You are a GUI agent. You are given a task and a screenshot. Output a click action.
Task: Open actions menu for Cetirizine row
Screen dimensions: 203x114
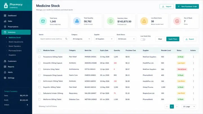coord(193,69)
